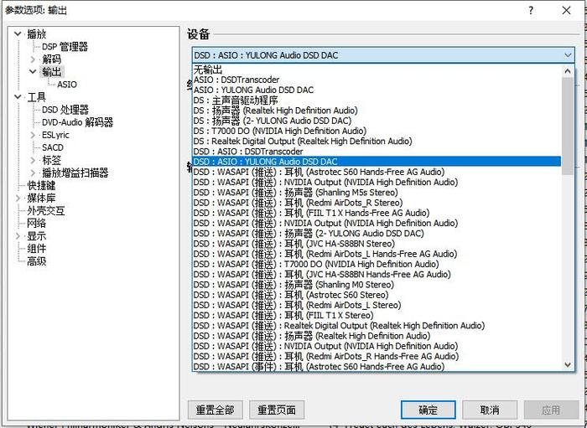Click the 重置页面 button
The image size is (587, 428).
(277, 410)
